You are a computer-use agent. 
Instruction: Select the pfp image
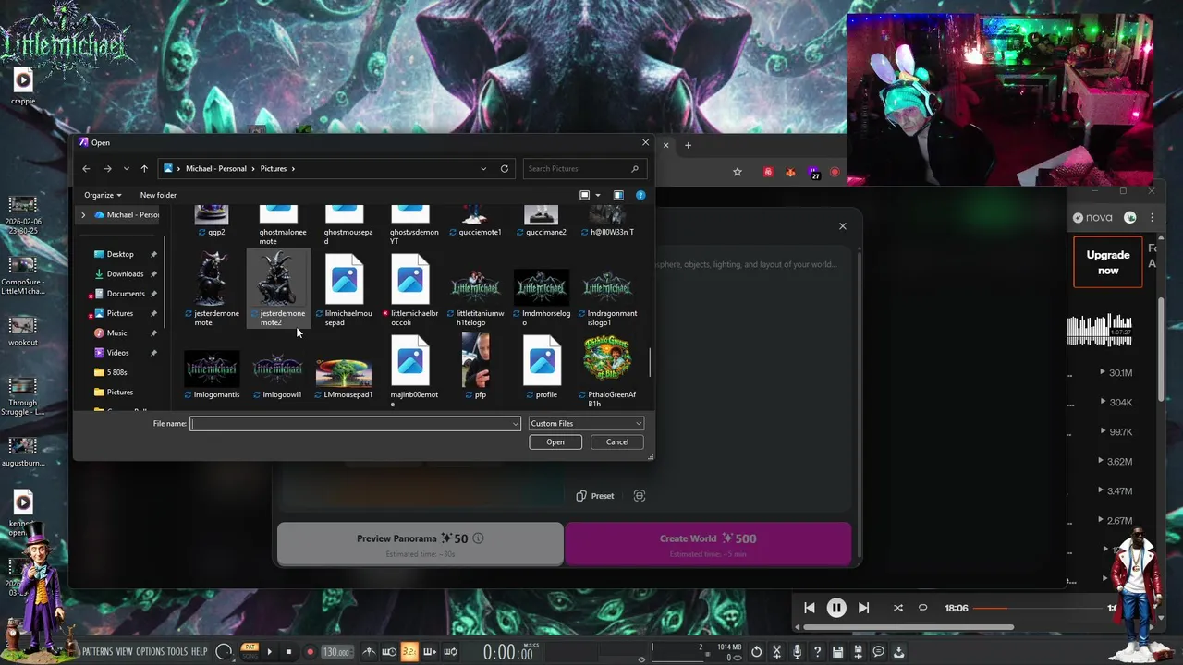pos(477,368)
